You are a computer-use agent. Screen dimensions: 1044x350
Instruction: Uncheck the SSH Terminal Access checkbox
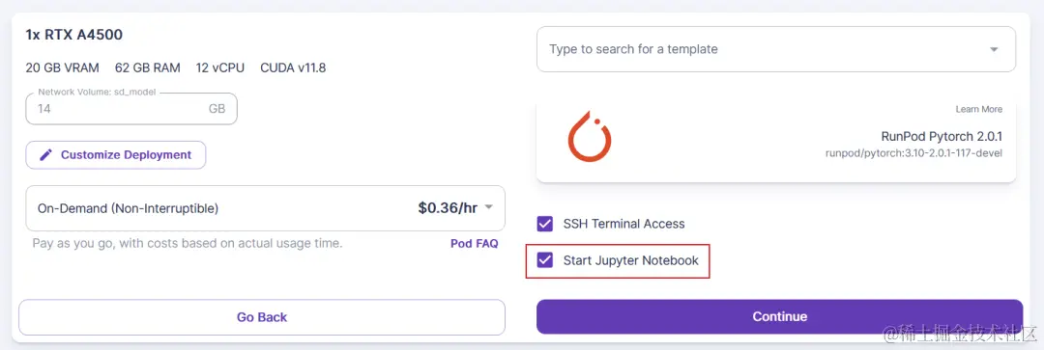pos(545,224)
